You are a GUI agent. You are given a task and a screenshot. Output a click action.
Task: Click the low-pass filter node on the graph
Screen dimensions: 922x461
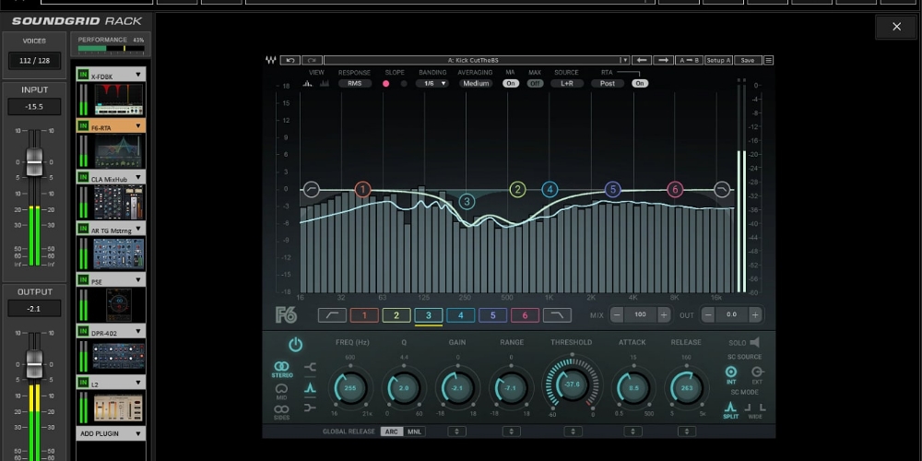(x=722, y=189)
